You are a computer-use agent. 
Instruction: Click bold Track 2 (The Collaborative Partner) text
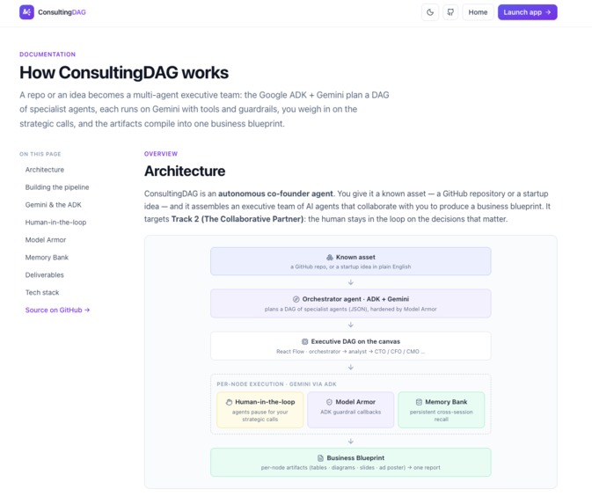(x=238, y=219)
